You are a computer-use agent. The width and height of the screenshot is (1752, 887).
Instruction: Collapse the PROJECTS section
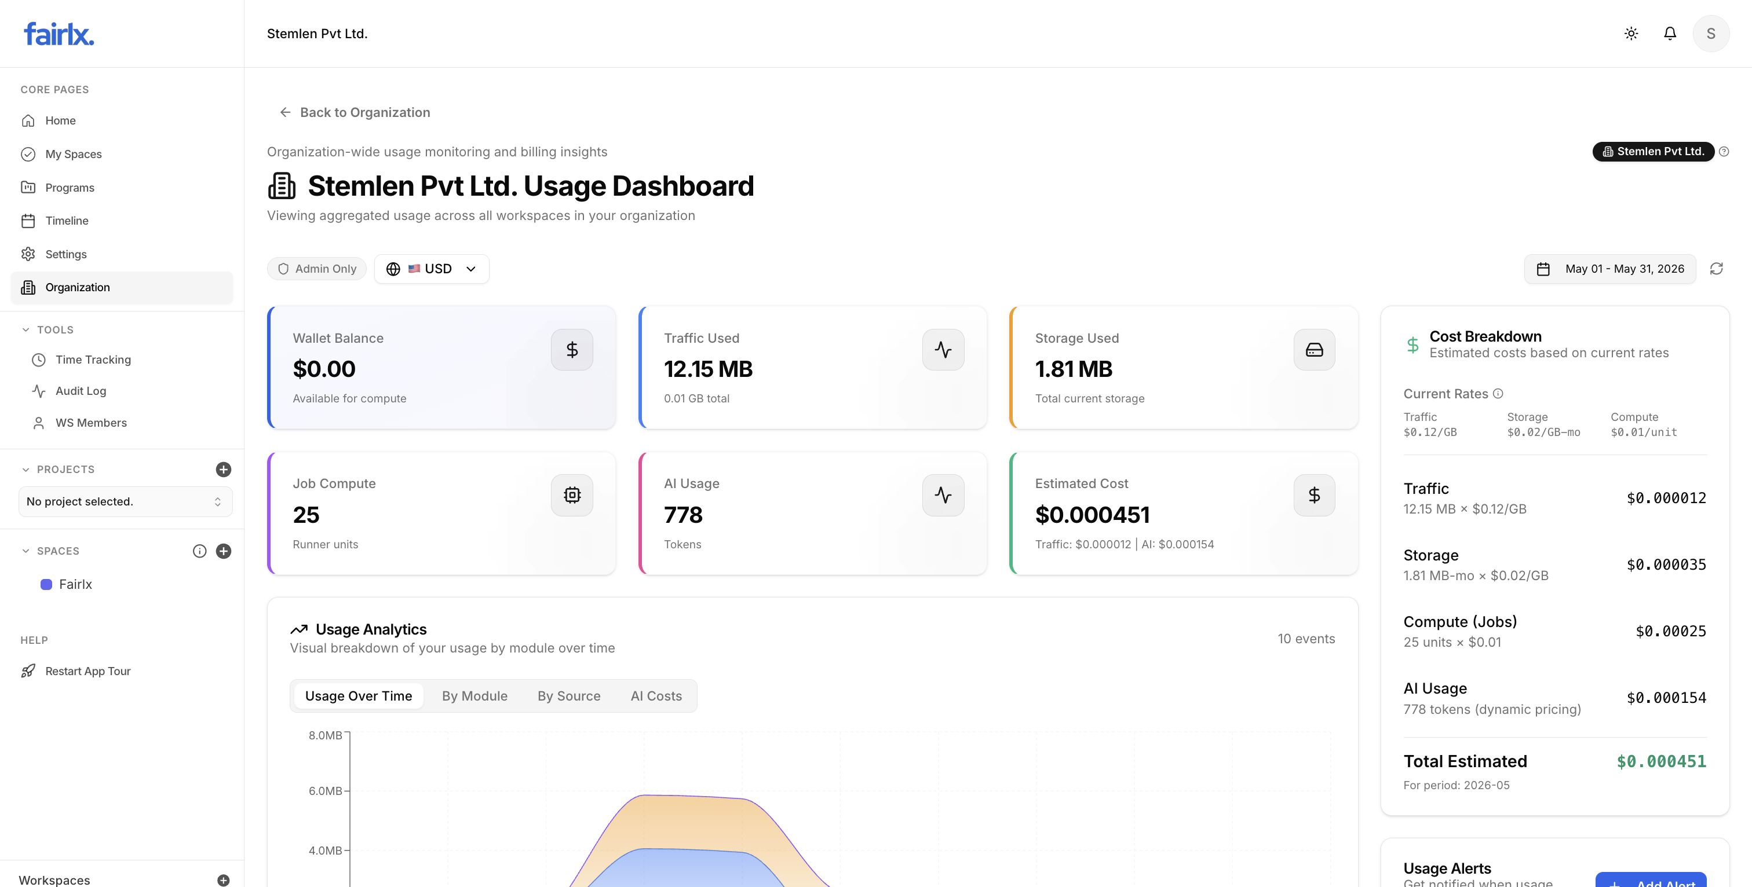pos(58,470)
